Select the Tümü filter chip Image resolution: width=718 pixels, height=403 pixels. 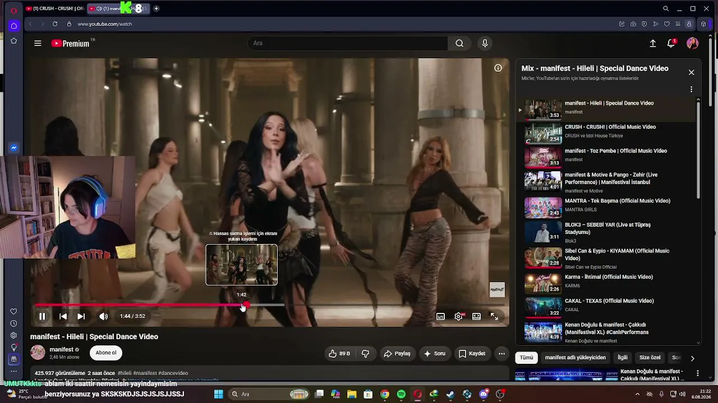(526, 358)
